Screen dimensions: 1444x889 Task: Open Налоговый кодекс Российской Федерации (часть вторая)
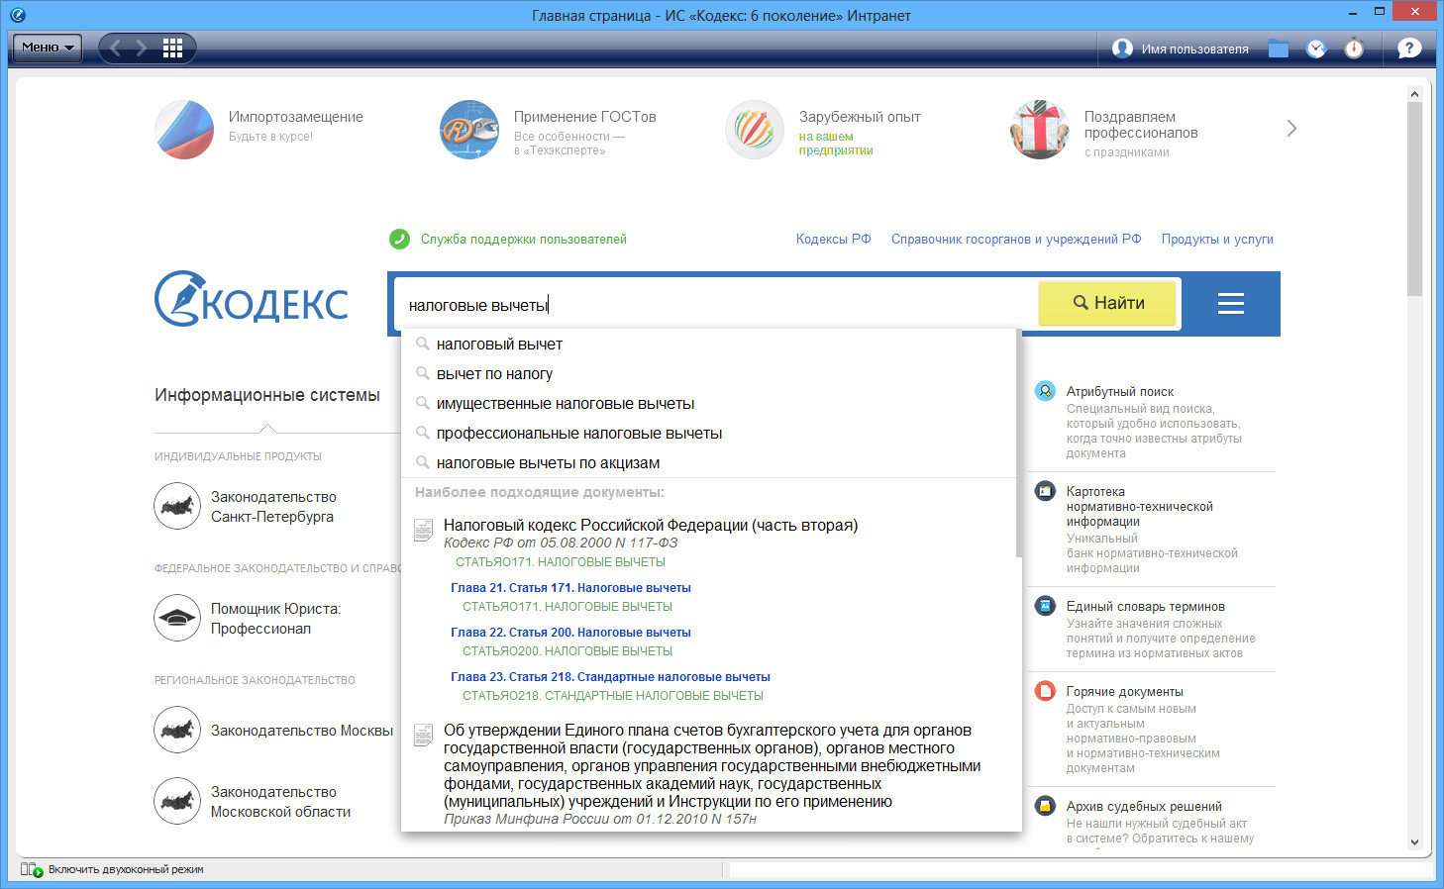pyautogui.click(x=651, y=526)
